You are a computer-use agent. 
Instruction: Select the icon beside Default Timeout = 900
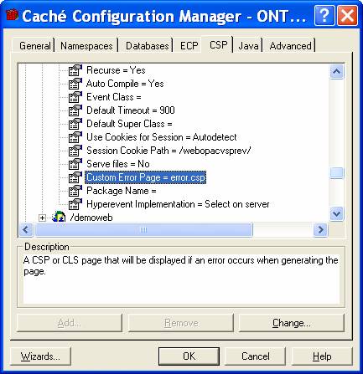click(x=75, y=110)
